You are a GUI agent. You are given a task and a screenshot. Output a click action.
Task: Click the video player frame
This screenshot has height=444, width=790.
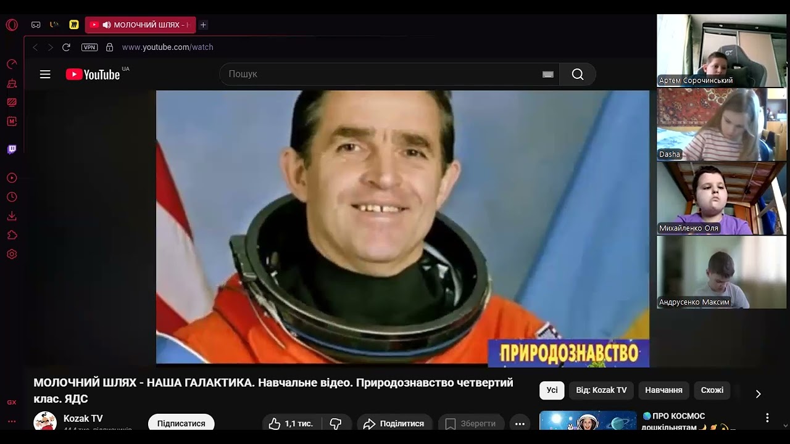pos(402,228)
